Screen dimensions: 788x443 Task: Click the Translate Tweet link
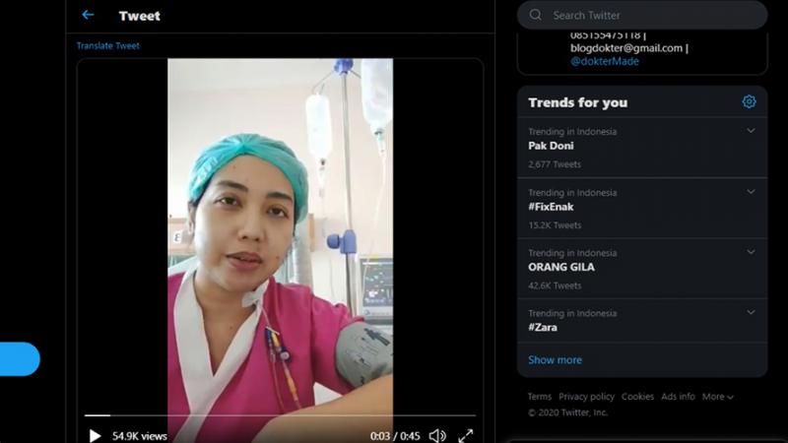(108, 45)
